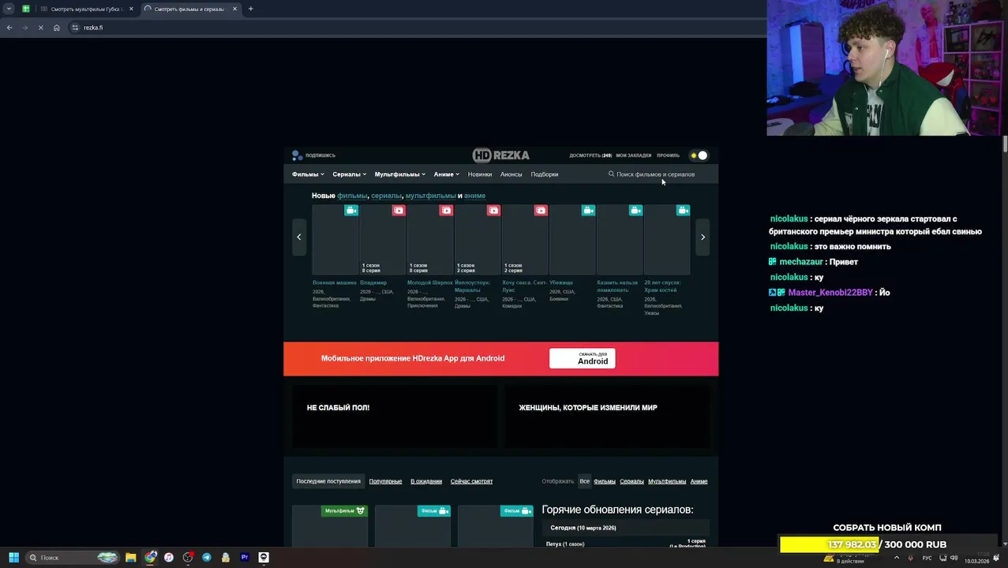Click the film camera badge on Военная машина
The image size is (1008, 568).
(x=351, y=211)
